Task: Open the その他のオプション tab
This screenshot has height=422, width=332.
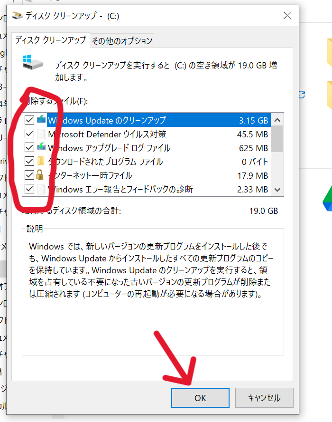Action: point(122,41)
